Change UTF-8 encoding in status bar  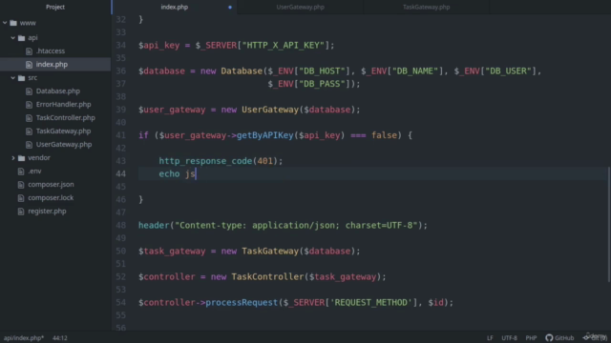point(509,338)
